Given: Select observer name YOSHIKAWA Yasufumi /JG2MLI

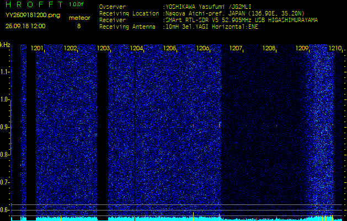Looking at the screenshot, I should point(209,7).
